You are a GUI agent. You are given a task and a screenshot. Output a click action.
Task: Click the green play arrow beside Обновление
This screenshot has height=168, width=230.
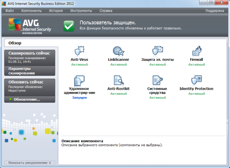(x=10, y=99)
